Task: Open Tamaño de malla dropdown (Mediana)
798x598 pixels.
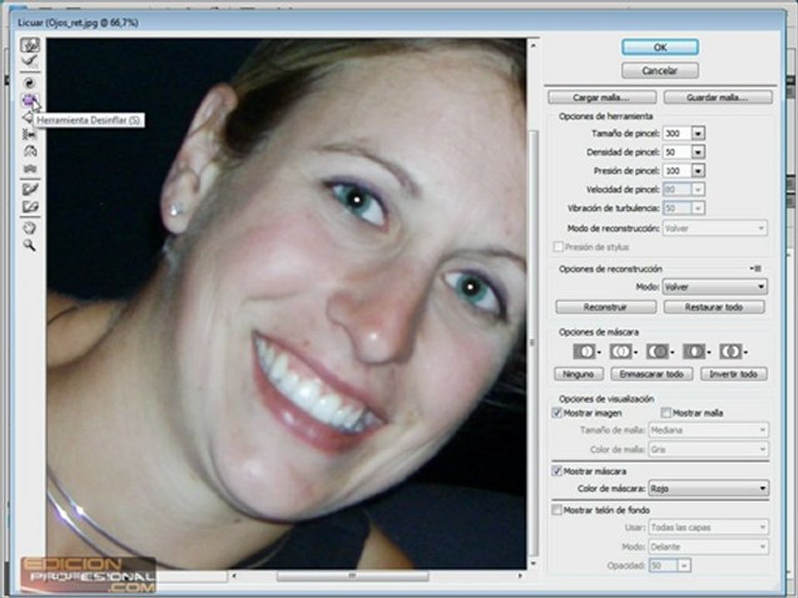Action: coord(708,430)
